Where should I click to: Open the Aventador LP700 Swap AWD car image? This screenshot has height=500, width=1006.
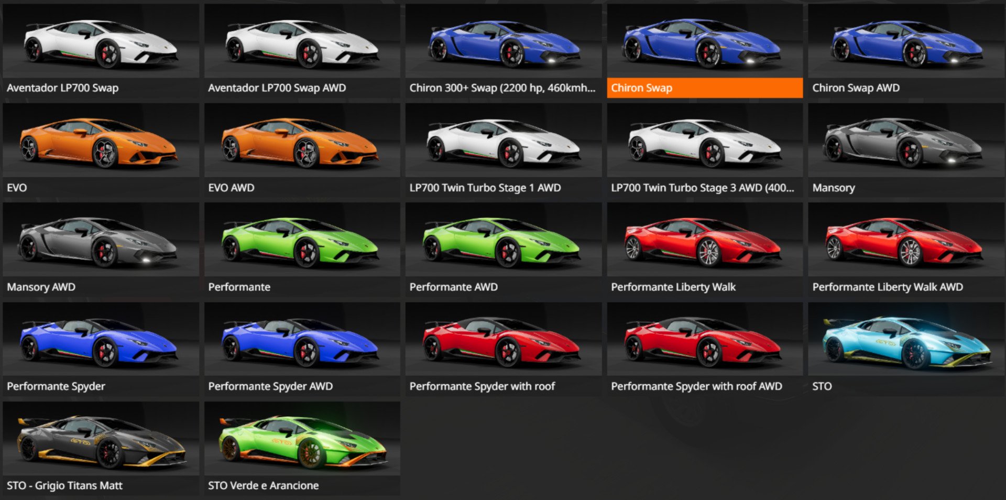(302, 41)
